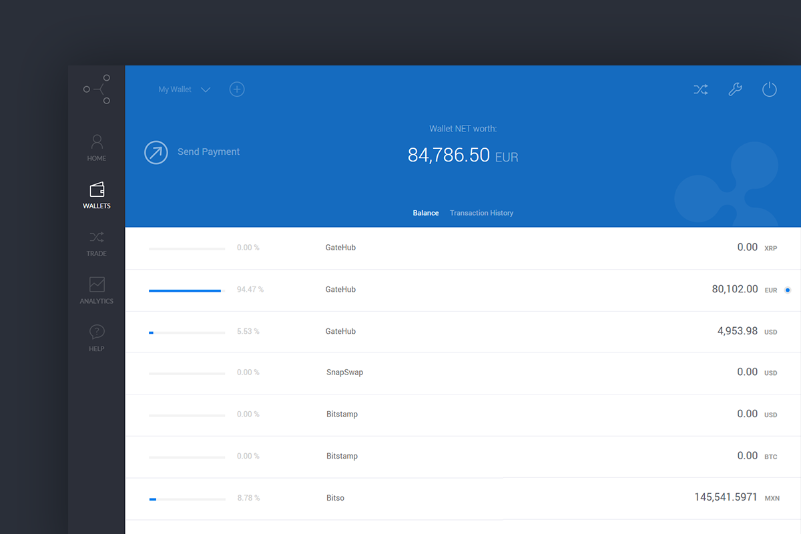This screenshot has width=801, height=534.
Task: Add a new wallet with the plus button
Action: point(237,89)
